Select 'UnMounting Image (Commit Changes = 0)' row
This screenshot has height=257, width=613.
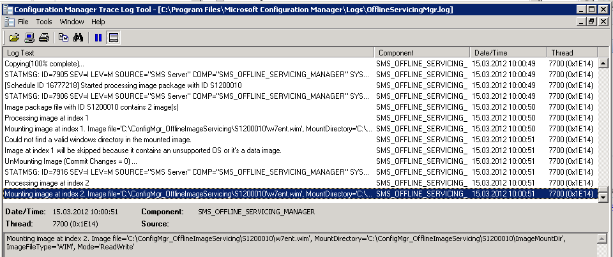(301, 161)
